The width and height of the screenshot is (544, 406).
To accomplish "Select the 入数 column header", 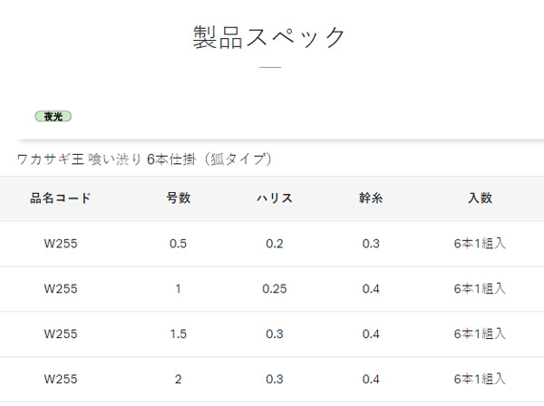I will [481, 198].
